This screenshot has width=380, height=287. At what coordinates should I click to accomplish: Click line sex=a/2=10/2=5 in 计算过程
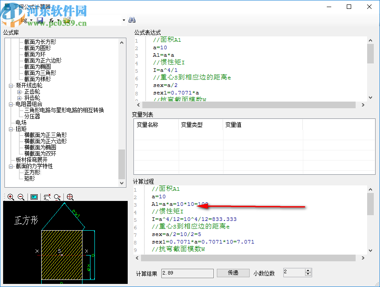click(x=176, y=234)
